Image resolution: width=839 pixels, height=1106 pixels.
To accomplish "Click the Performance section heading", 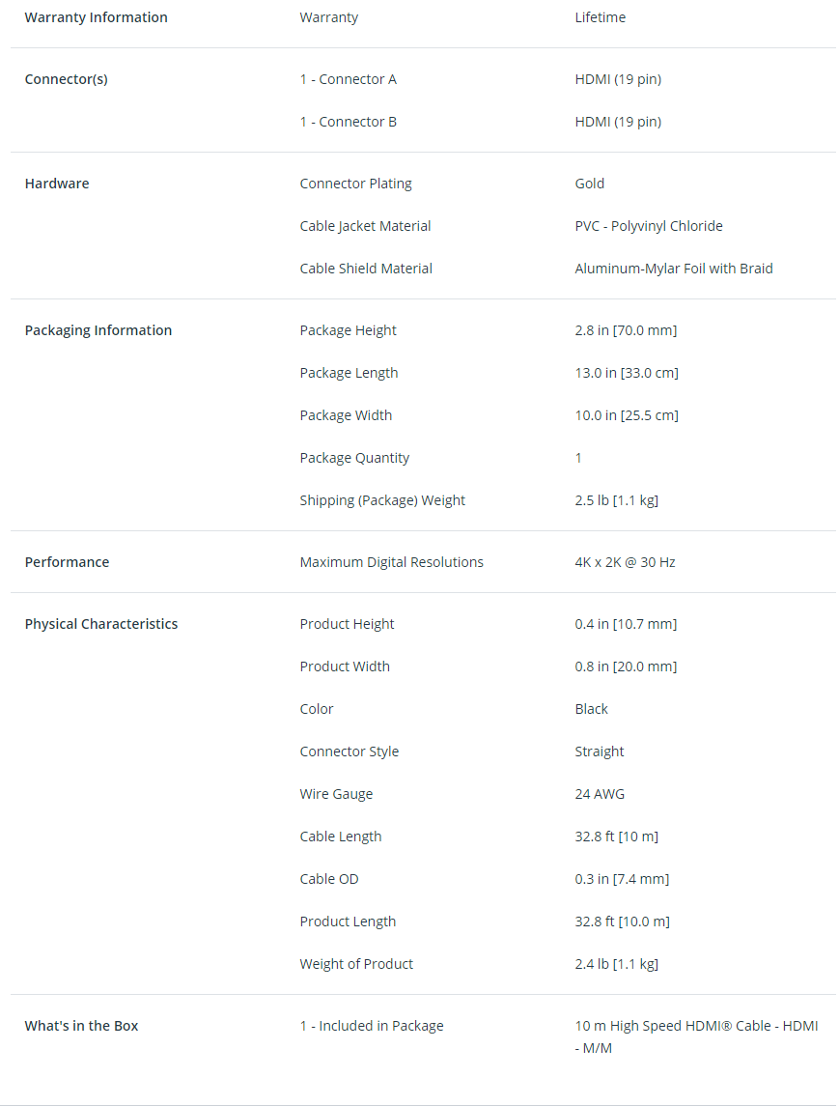I will tap(67, 562).
